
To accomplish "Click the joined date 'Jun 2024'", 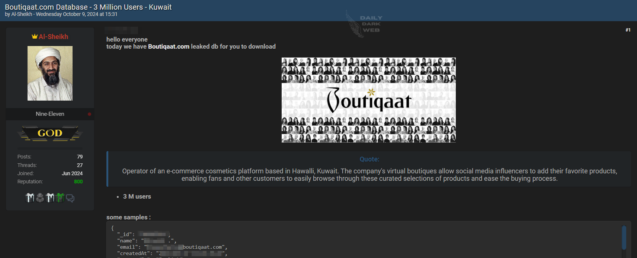I will 72,173.
